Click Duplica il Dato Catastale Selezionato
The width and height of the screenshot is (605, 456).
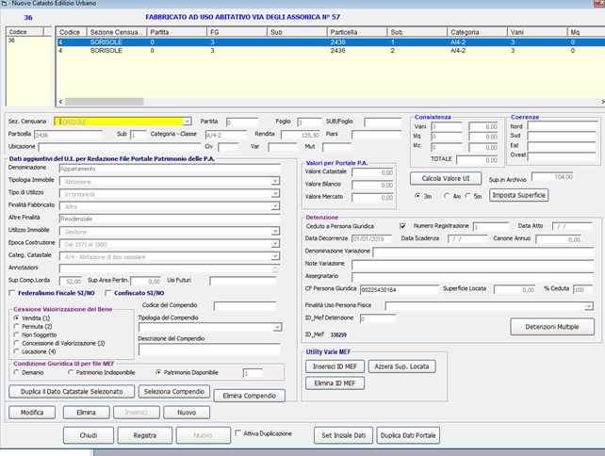coord(72,392)
